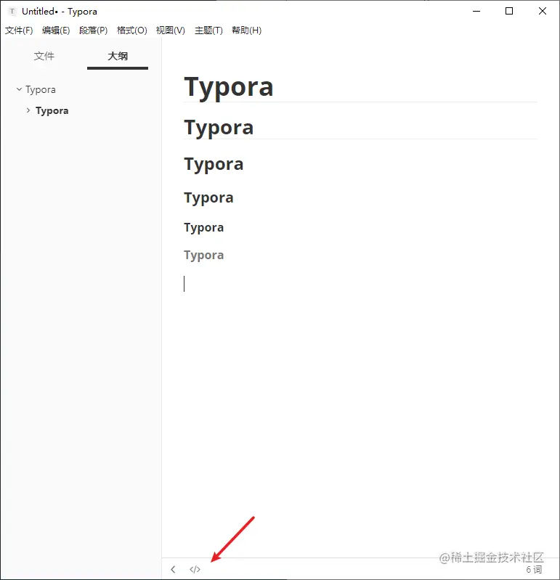Maximize the Typora window
This screenshot has width=560, height=580.
click(509, 11)
